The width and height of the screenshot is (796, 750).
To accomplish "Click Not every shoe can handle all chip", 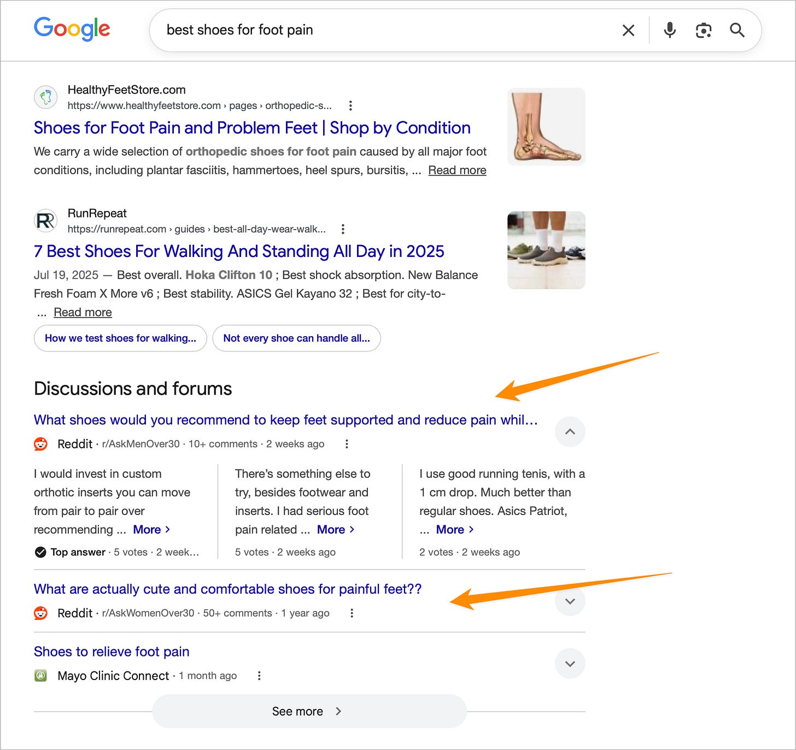I will [296, 338].
